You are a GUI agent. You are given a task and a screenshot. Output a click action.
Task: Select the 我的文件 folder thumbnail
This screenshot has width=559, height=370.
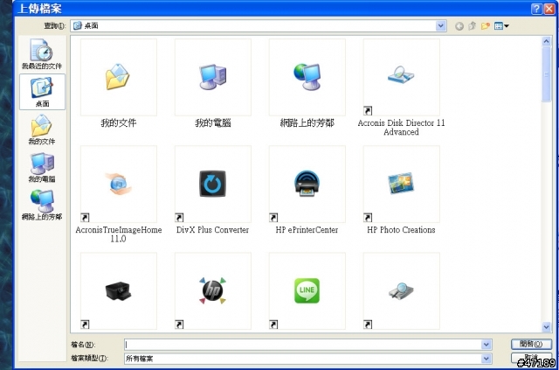tap(119, 77)
